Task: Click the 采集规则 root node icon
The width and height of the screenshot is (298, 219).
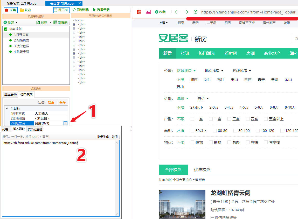Action: [x=6, y=29]
